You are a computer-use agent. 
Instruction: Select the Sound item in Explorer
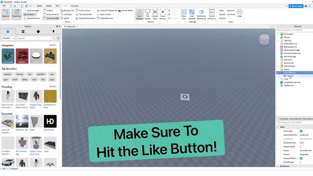click(290, 76)
